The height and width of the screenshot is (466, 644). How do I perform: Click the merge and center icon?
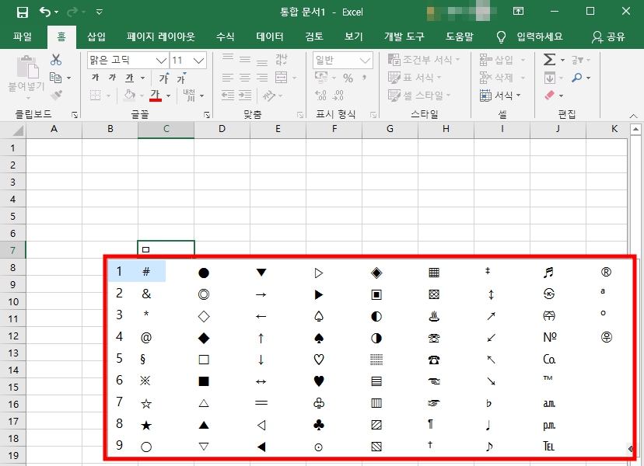click(281, 77)
